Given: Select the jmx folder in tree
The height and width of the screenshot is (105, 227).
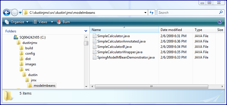Looking at the screenshot, I should (x=33, y=80).
